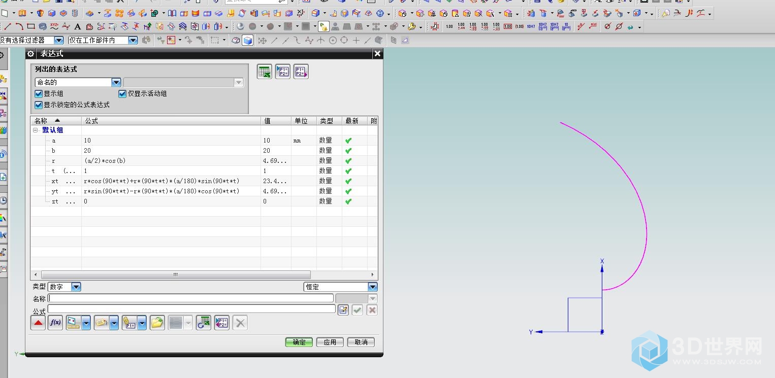Image resolution: width=775 pixels, height=378 pixels.
Task: Click the export expressions to file icon
Action: point(301,72)
